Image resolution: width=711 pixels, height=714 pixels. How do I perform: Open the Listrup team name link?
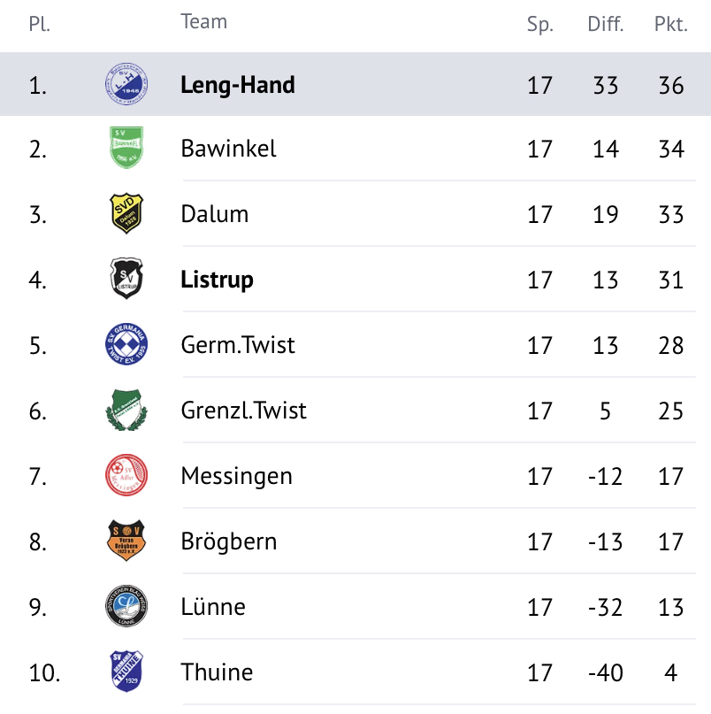(217, 280)
